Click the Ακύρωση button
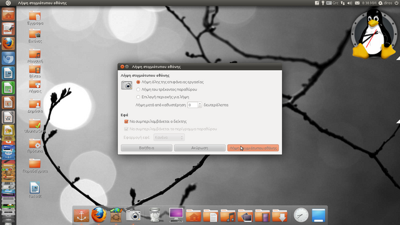Screen dimensions: 400x225 (x=200, y=148)
